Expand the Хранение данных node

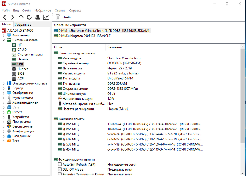coord(4,103)
